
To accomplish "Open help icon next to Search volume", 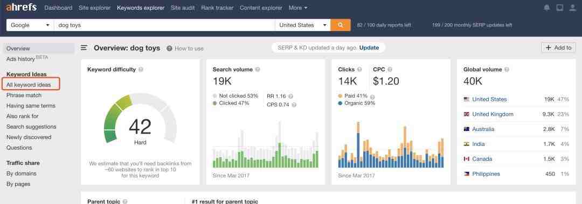I will [258, 69].
